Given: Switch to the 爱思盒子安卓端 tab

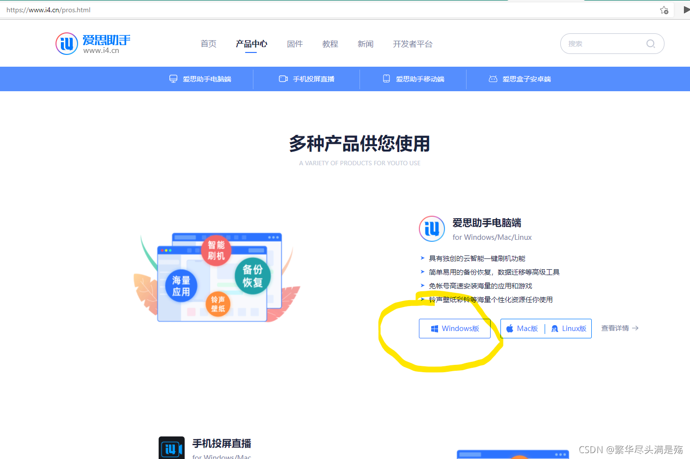Looking at the screenshot, I should coord(520,79).
